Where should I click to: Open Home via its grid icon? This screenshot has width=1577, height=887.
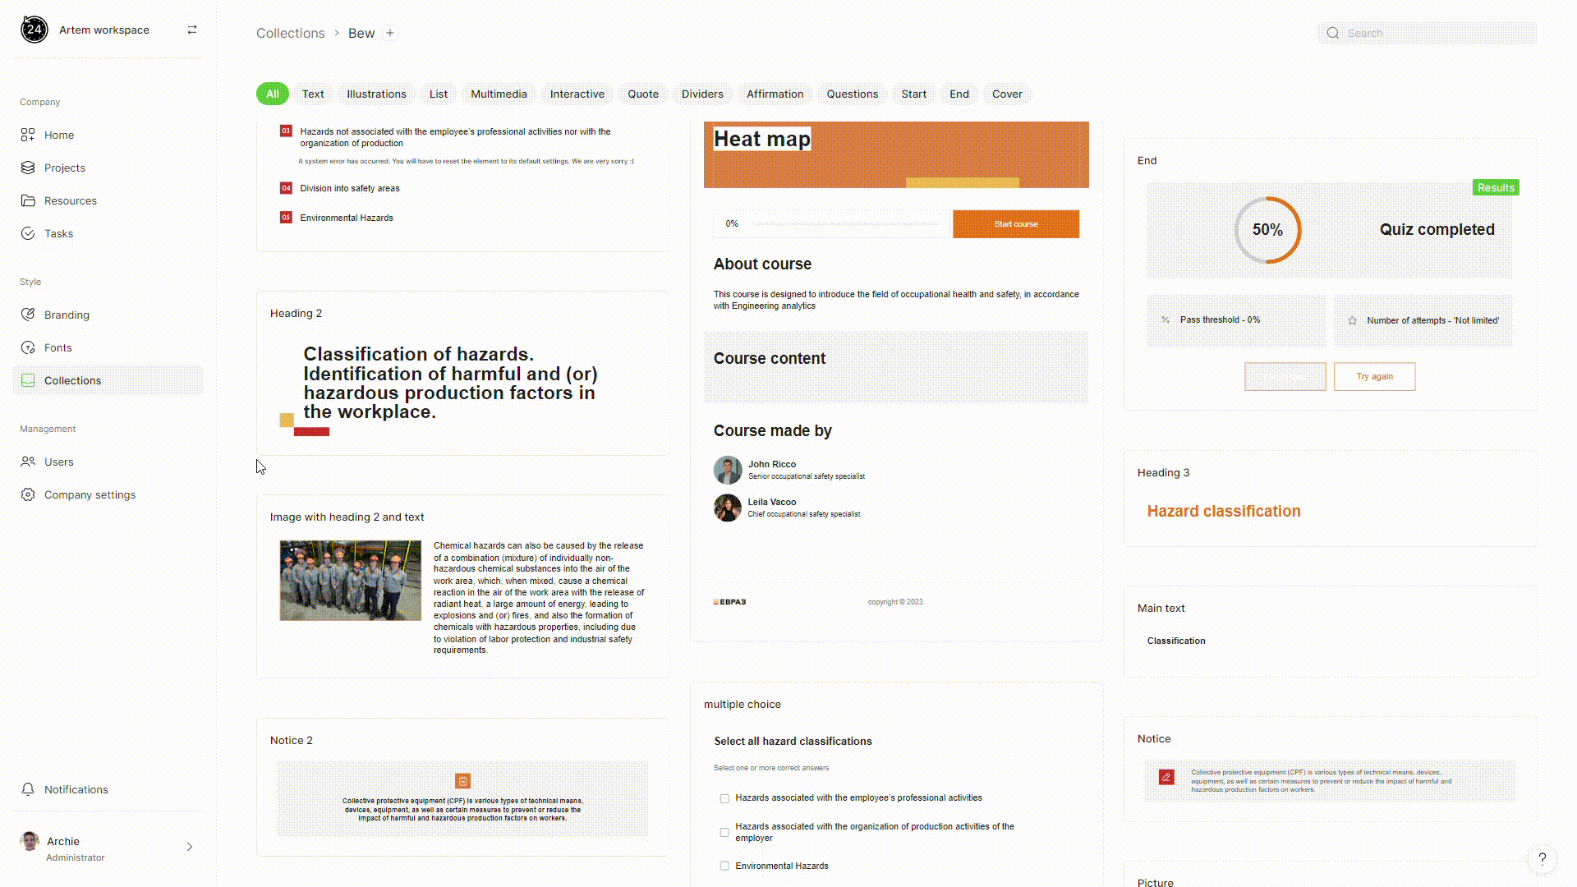(28, 135)
